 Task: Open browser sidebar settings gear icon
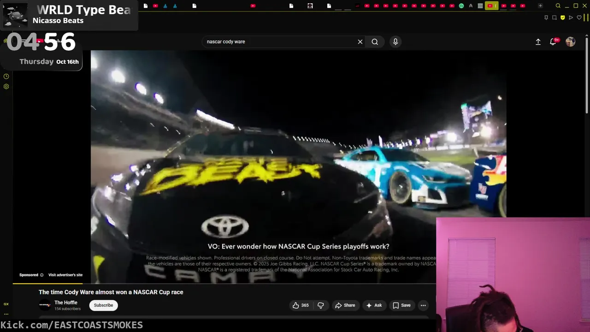pos(6,86)
